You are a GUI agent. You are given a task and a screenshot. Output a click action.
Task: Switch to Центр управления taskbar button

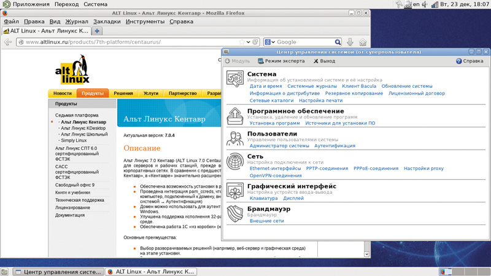click(x=58, y=272)
